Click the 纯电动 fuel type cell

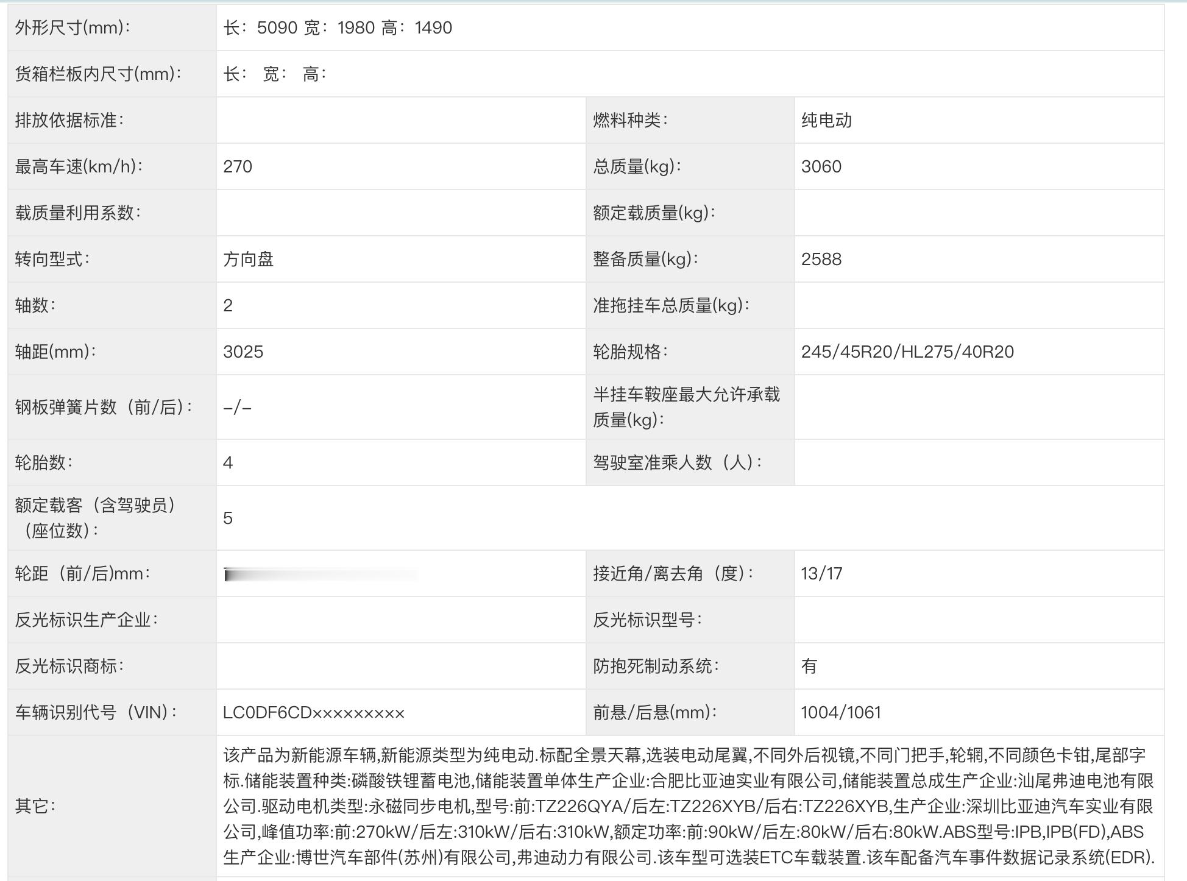click(x=826, y=121)
